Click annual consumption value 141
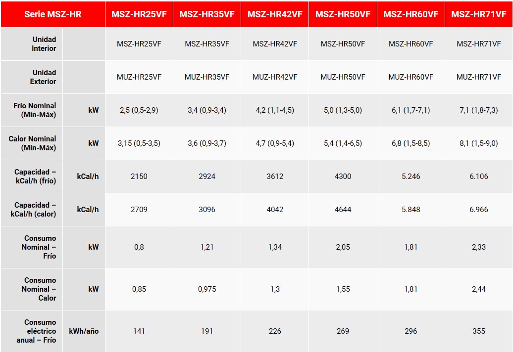Screen dimensions: 513x352 [x=139, y=331]
